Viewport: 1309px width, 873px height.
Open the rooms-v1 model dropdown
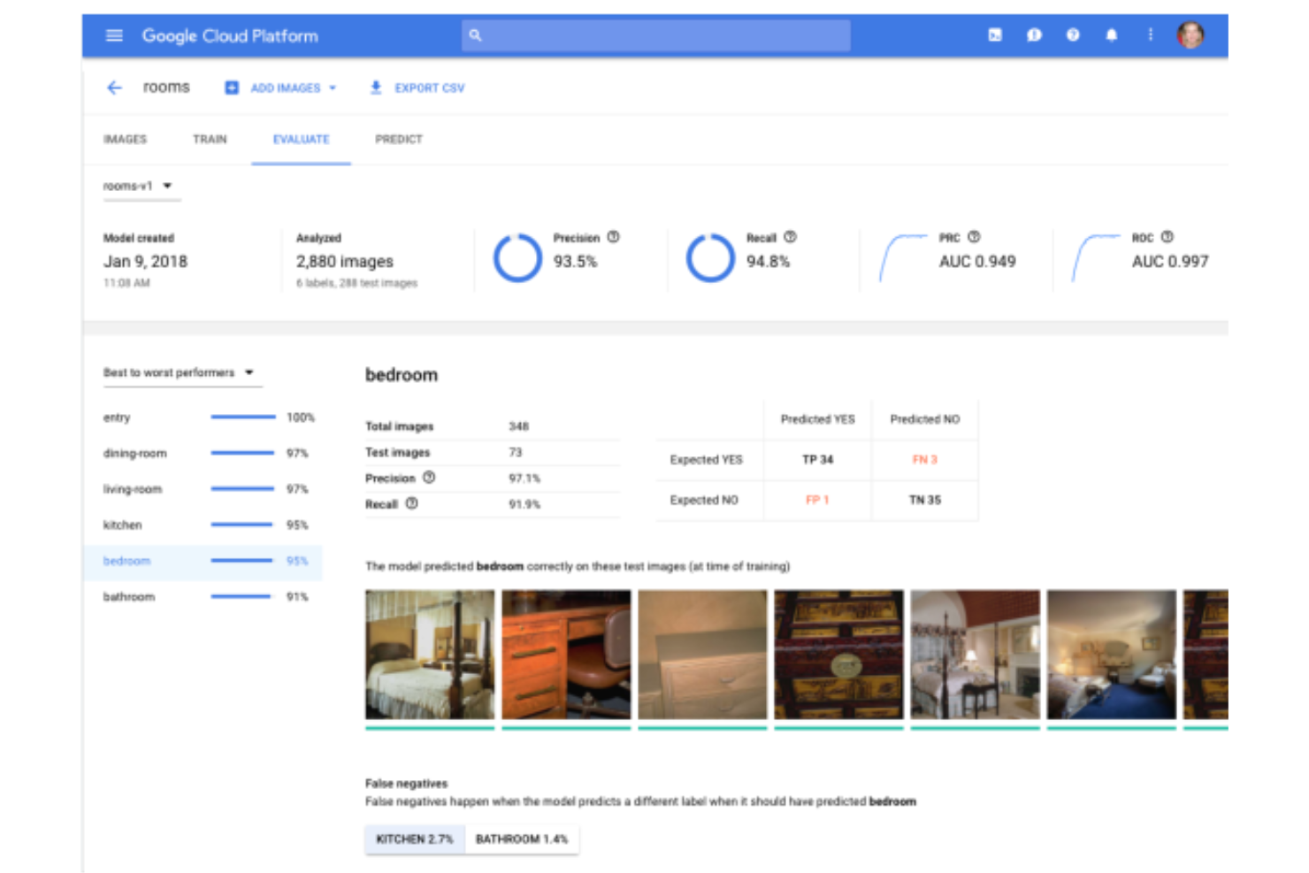(x=168, y=186)
